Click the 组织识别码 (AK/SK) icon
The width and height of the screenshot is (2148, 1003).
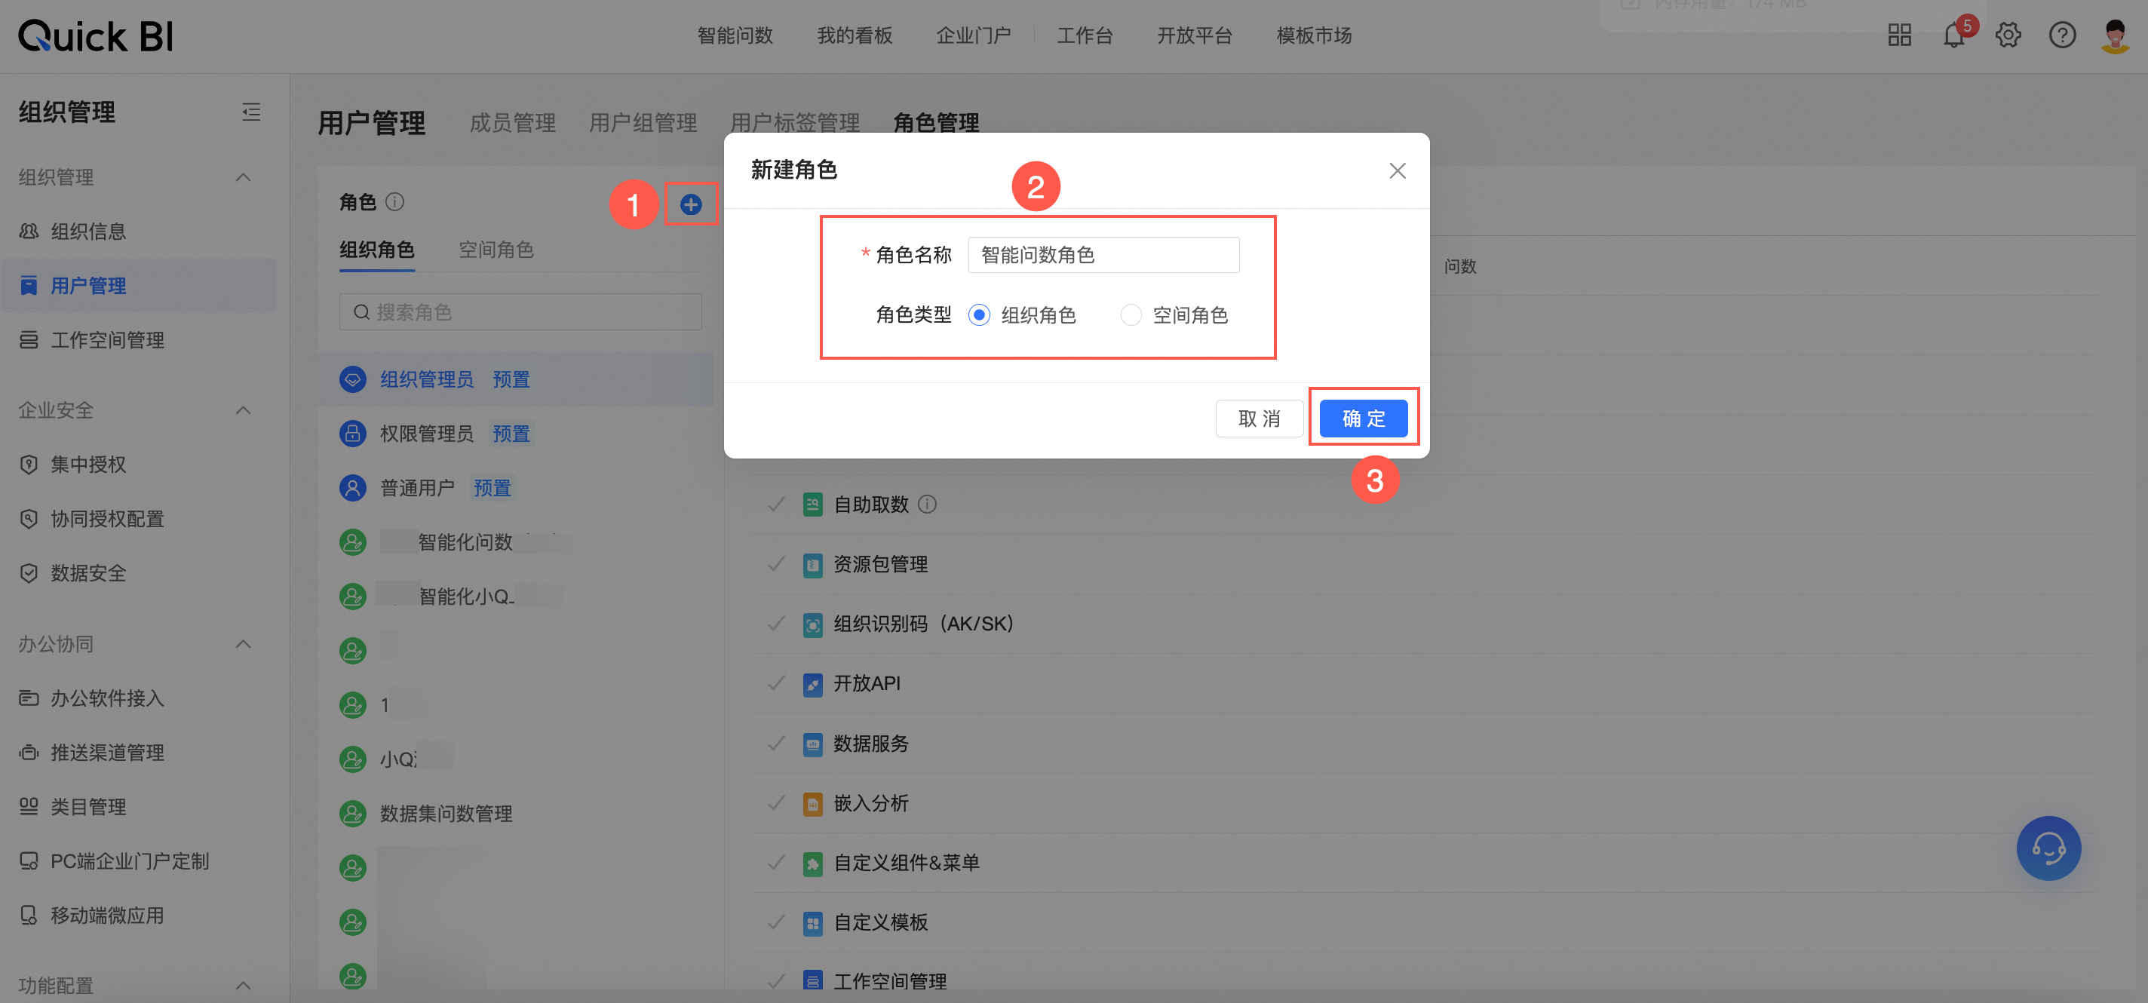click(x=812, y=624)
